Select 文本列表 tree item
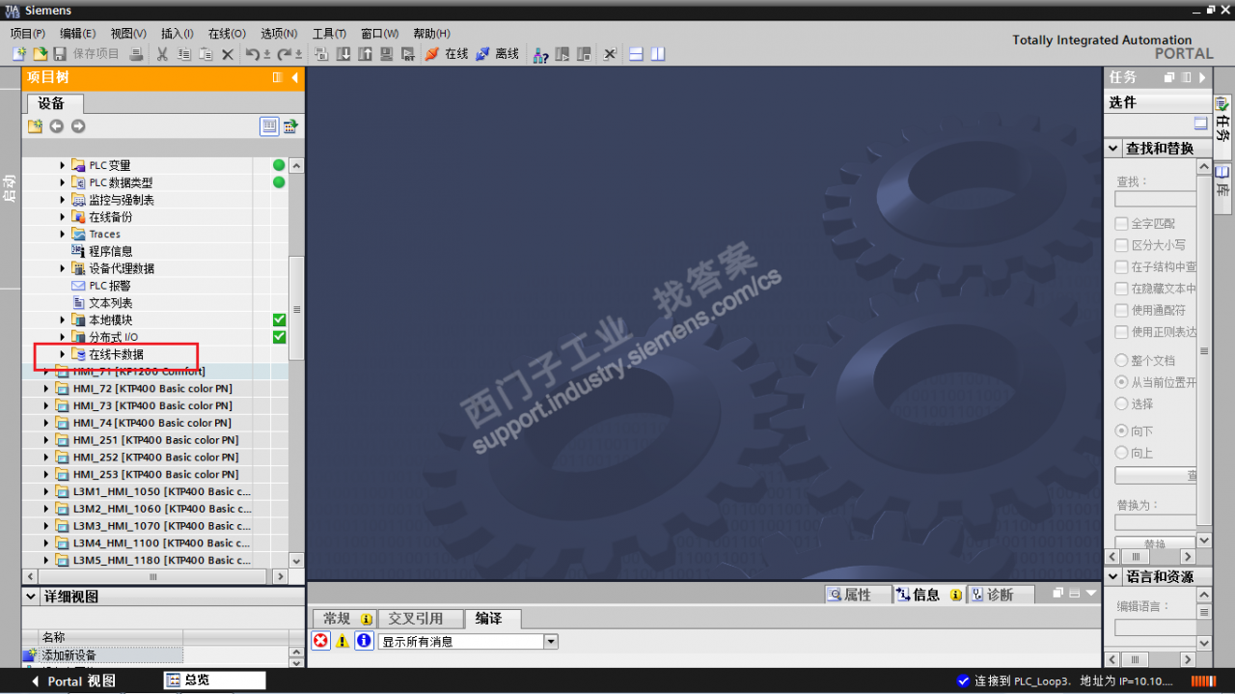The image size is (1235, 694). point(111,303)
